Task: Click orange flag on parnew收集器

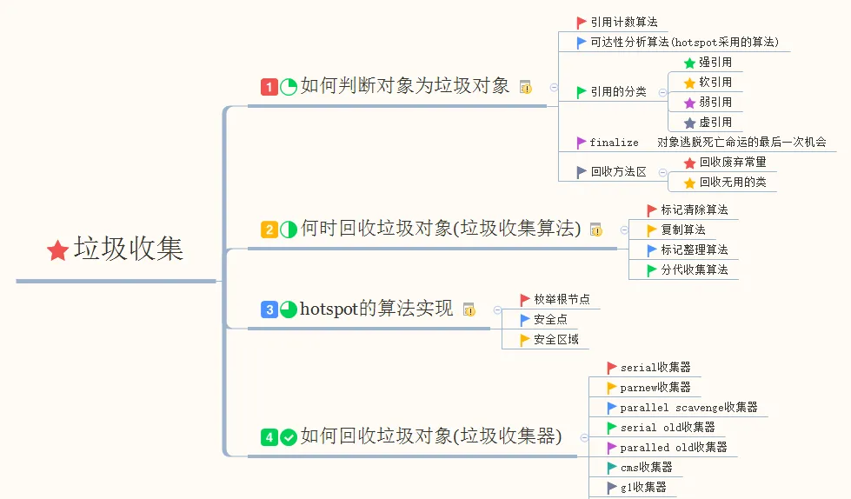Action: [612, 389]
